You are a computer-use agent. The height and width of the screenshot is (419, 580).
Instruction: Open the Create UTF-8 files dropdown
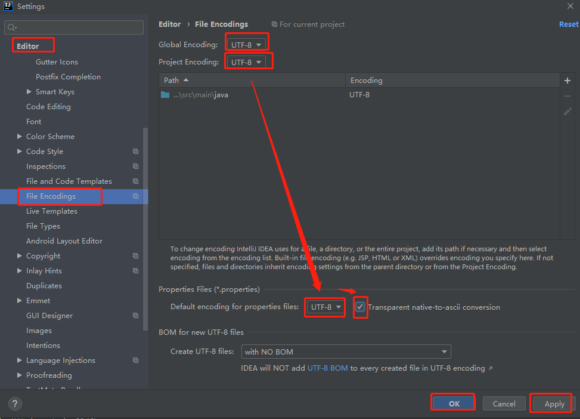(x=346, y=352)
